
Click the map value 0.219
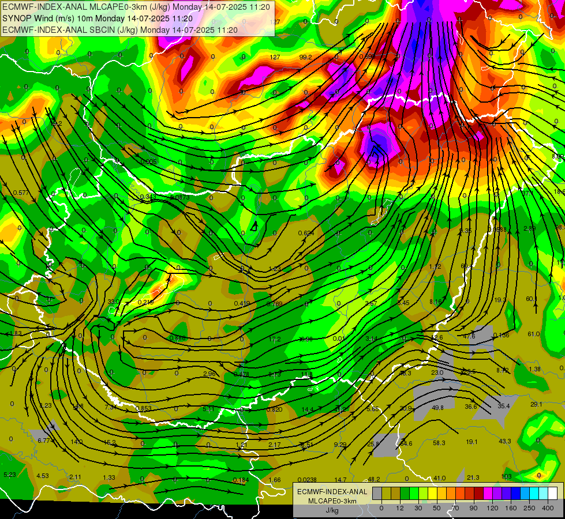pyautogui.click(x=145, y=302)
